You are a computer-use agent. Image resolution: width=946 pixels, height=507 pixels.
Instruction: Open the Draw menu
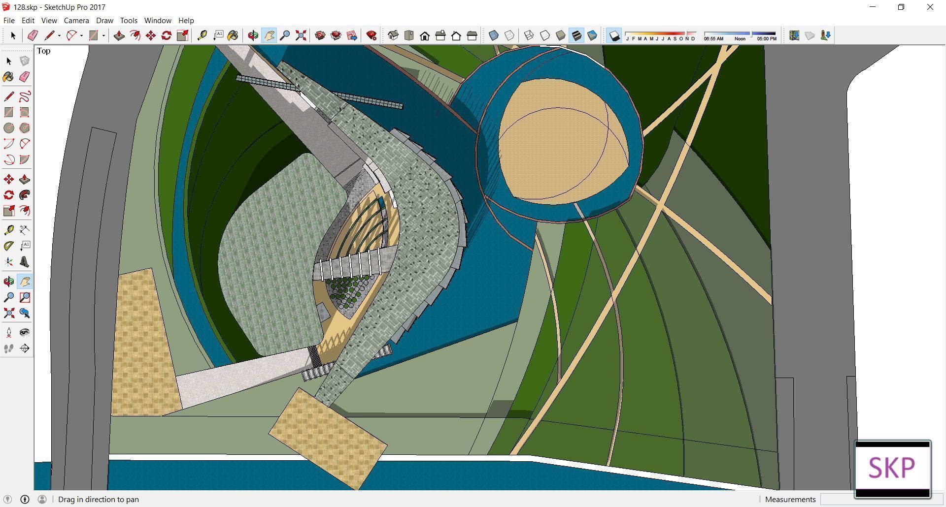[x=104, y=21]
